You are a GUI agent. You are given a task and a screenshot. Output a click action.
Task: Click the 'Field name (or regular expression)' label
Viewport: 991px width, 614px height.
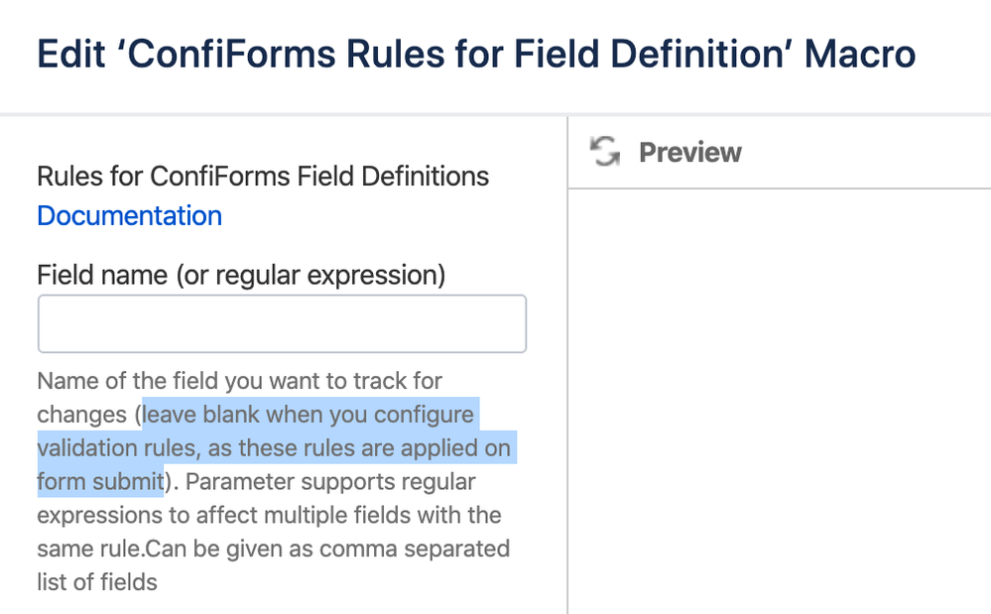(x=241, y=274)
